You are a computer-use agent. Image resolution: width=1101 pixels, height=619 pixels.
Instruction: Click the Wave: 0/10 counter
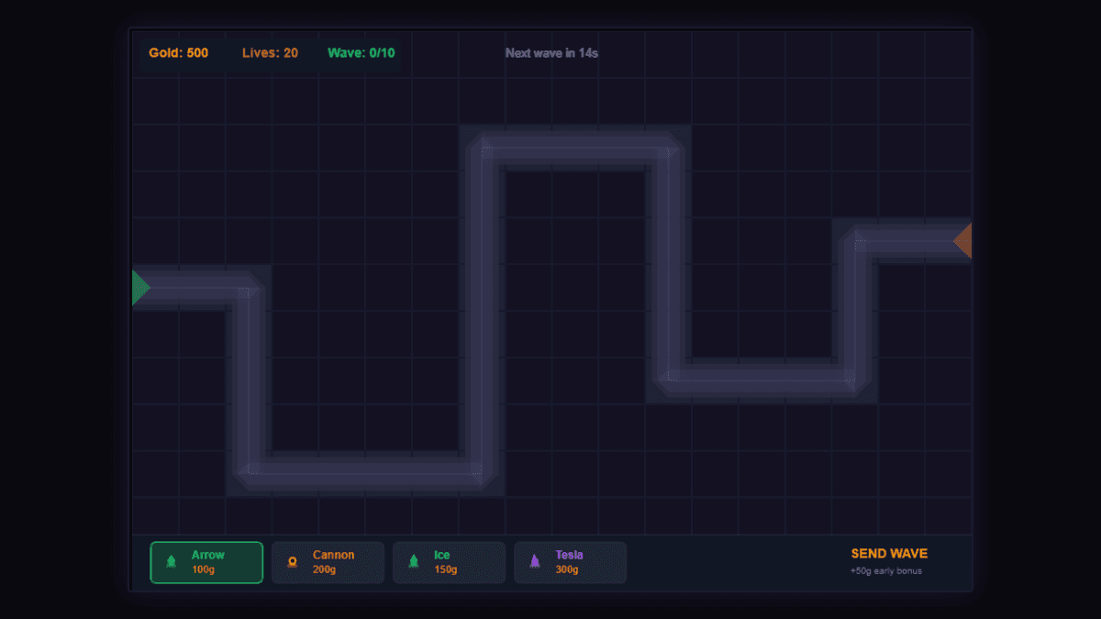click(361, 53)
